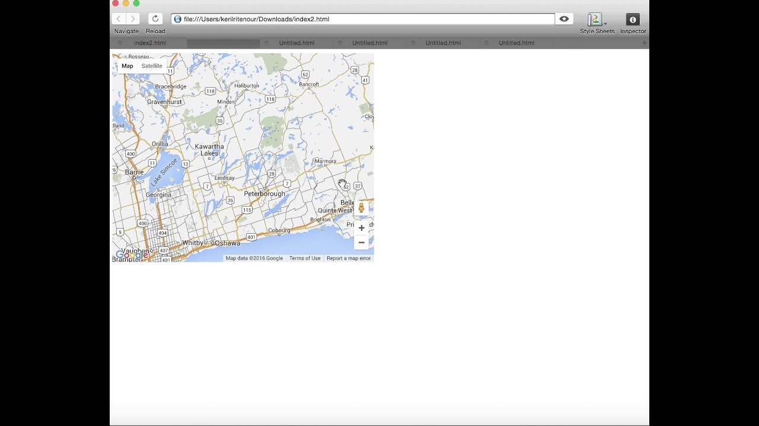
Task: Click the Georgina label
Action: click(158, 195)
